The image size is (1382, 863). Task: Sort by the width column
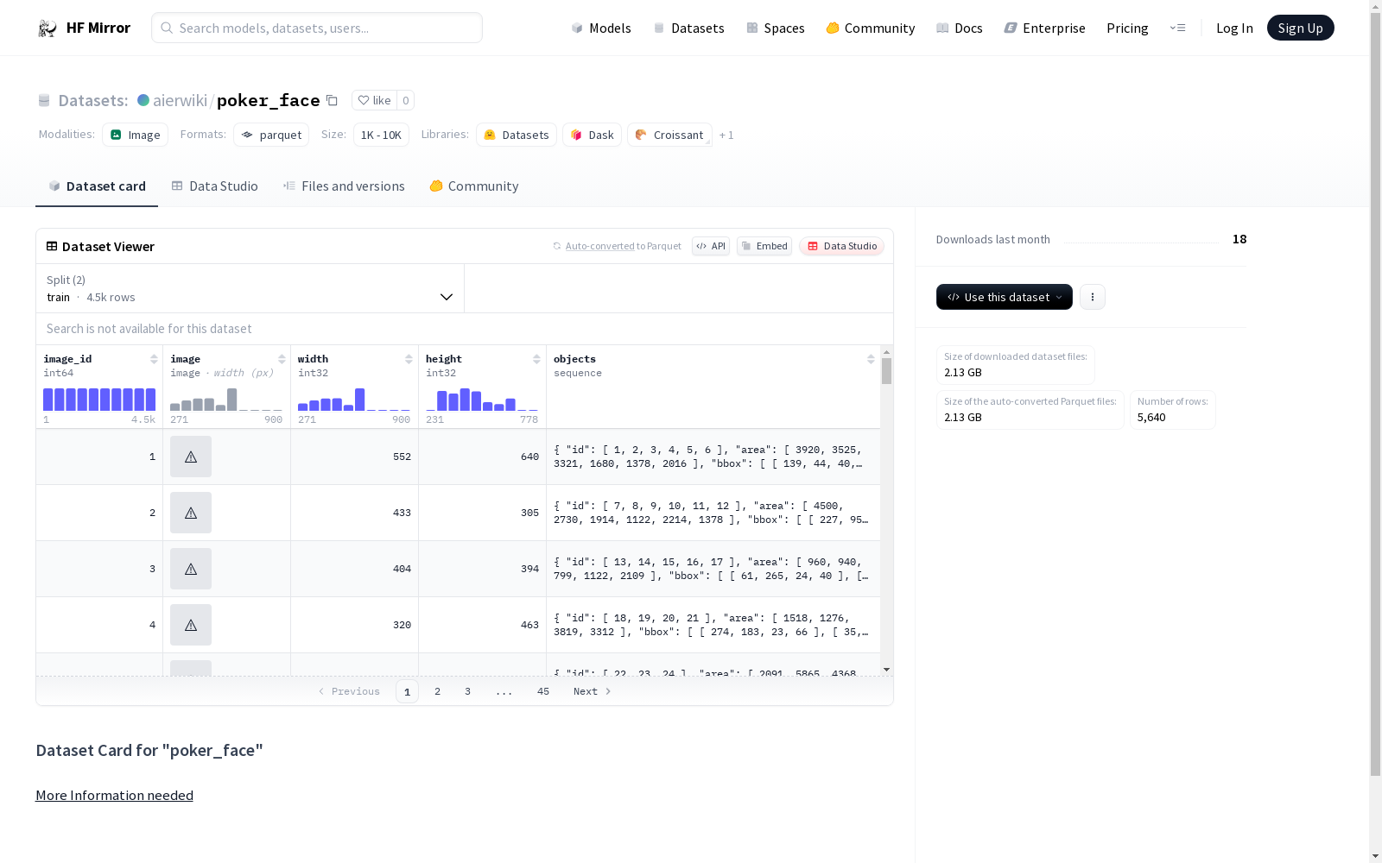(x=409, y=359)
